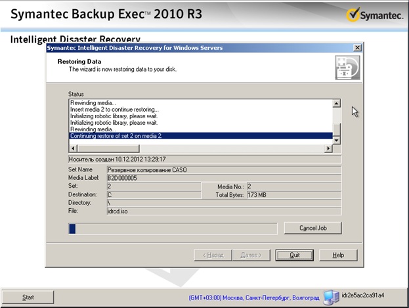Click the Directory field showing backslash

click(x=224, y=203)
